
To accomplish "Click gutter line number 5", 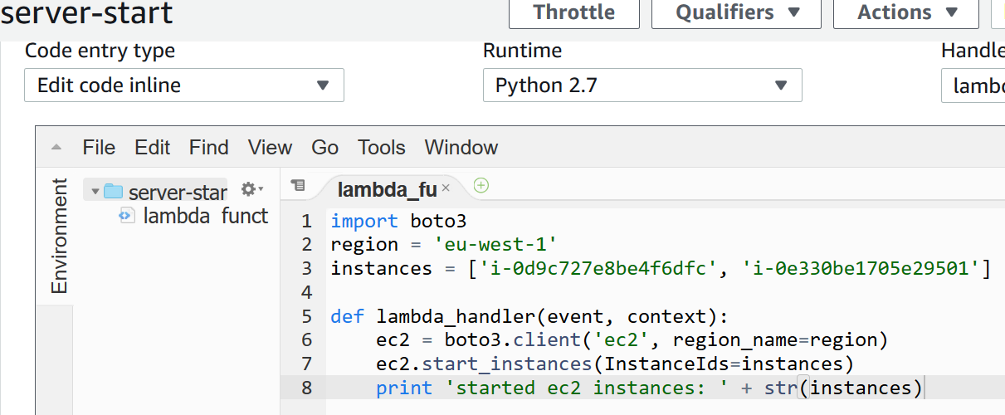I will point(306,316).
